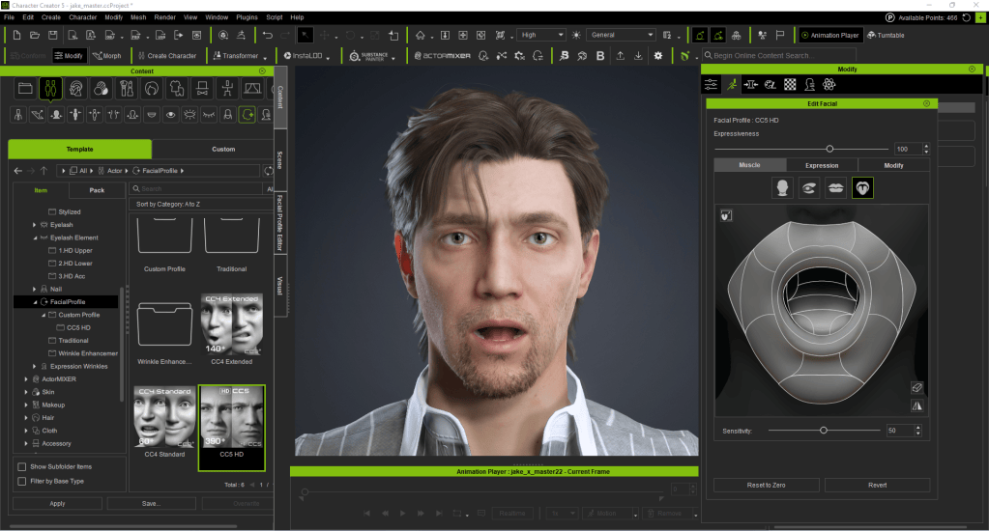Expand the Expression Wrinkles tree node
Viewport: 989px width, 531px height.
34,367
